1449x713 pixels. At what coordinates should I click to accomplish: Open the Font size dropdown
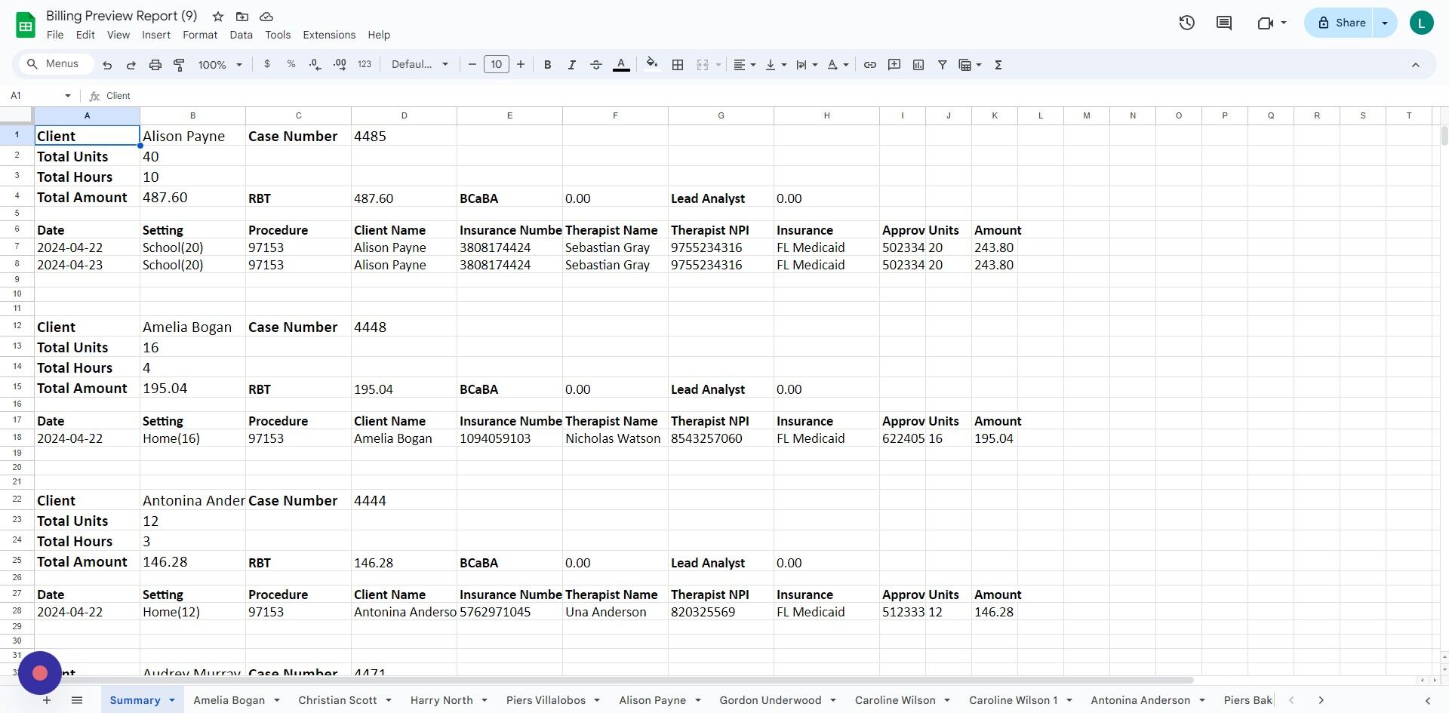tap(496, 64)
